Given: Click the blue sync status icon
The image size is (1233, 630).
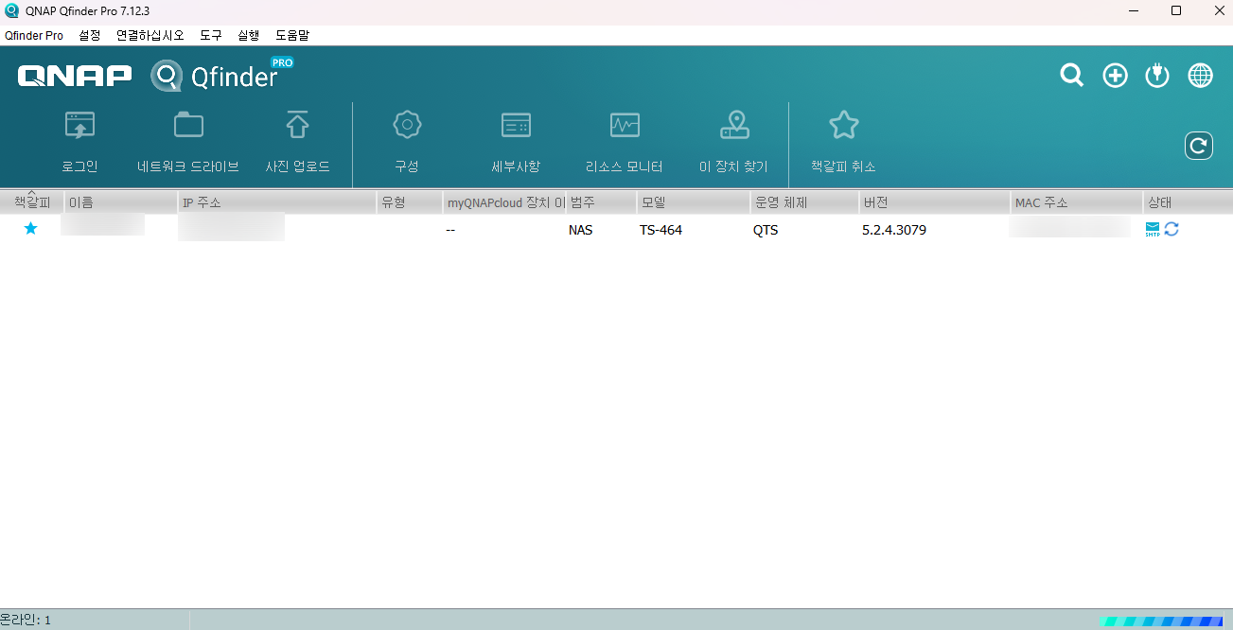Looking at the screenshot, I should (1171, 229).
